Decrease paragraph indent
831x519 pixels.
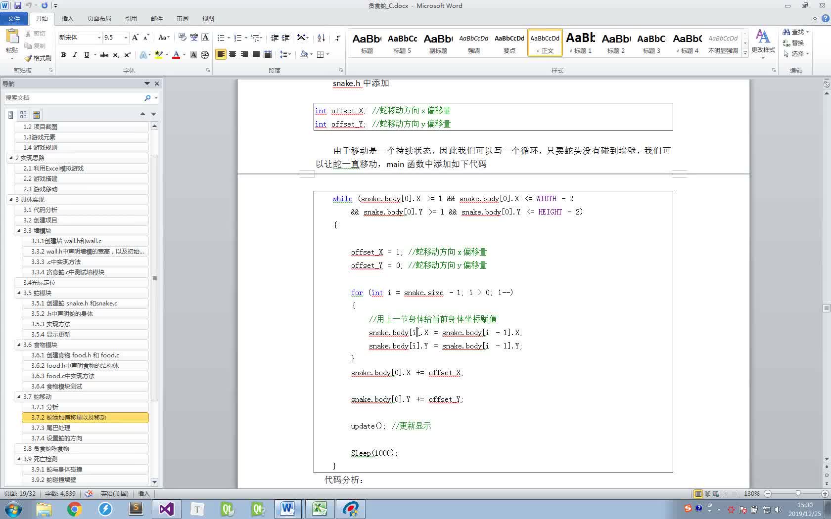pyautogui.click(x=275, y=38)
